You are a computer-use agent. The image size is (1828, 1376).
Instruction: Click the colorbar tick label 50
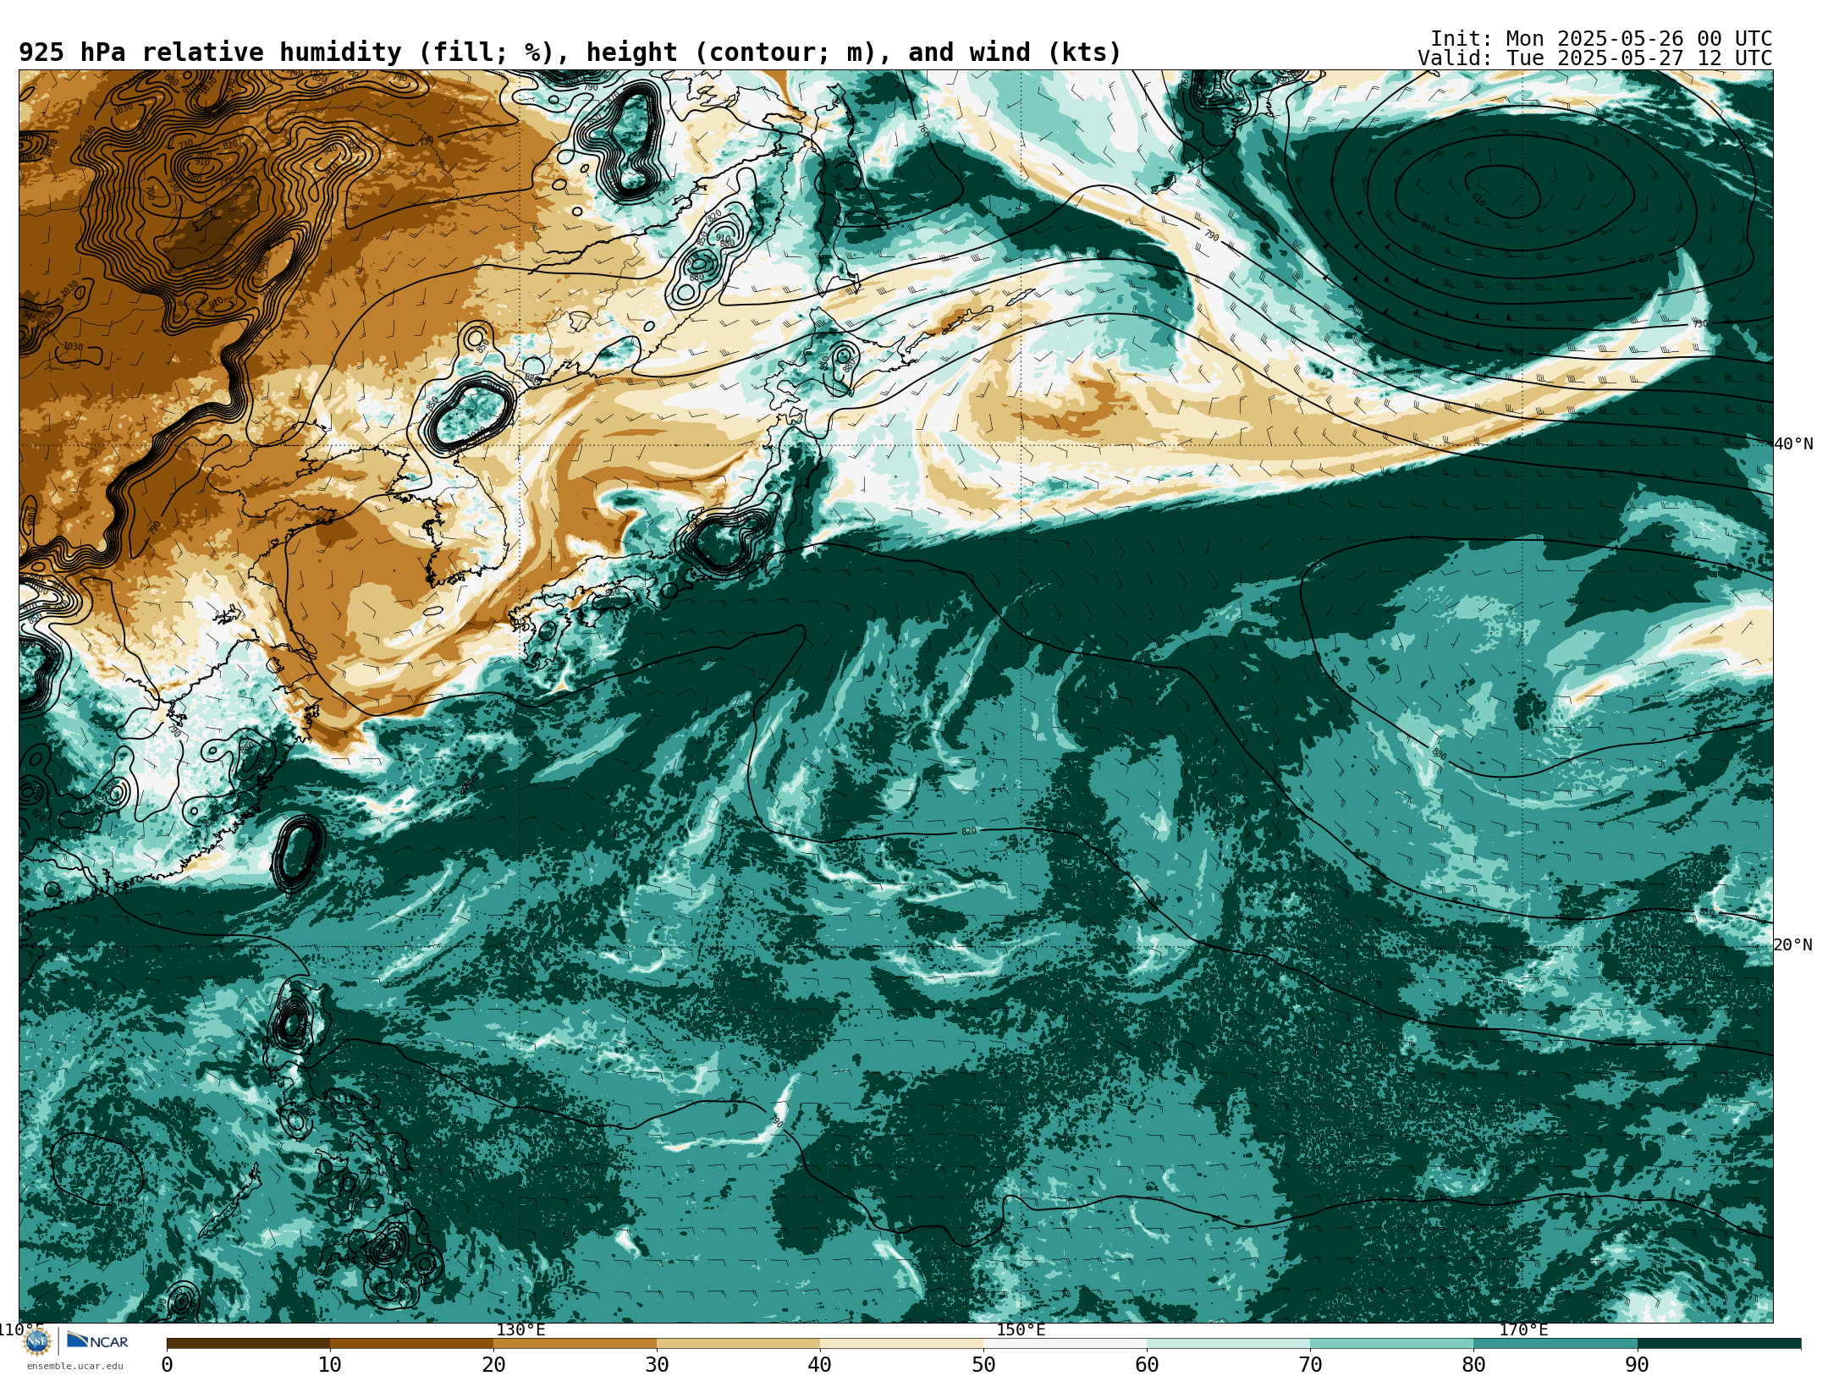click(x=983, y=1365)
